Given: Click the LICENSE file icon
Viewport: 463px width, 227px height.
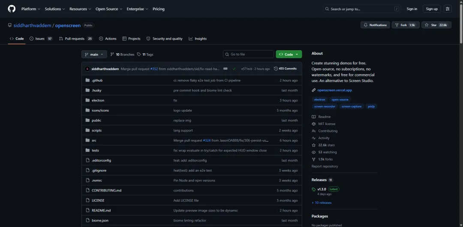Looking at the screenshot, I should click(87, 200).
